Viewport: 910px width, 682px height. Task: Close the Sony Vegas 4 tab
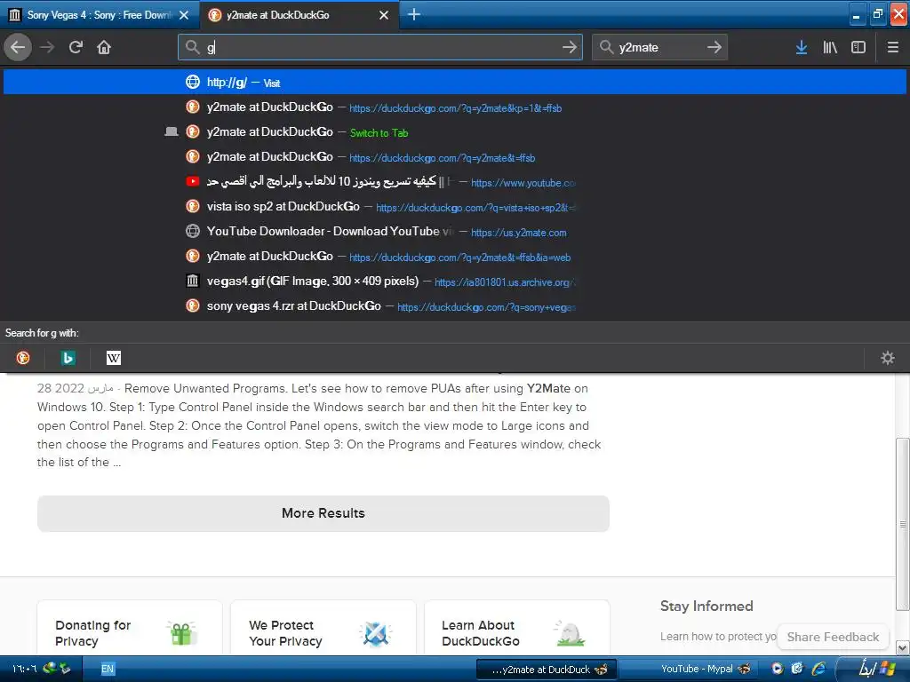[184, 15]
